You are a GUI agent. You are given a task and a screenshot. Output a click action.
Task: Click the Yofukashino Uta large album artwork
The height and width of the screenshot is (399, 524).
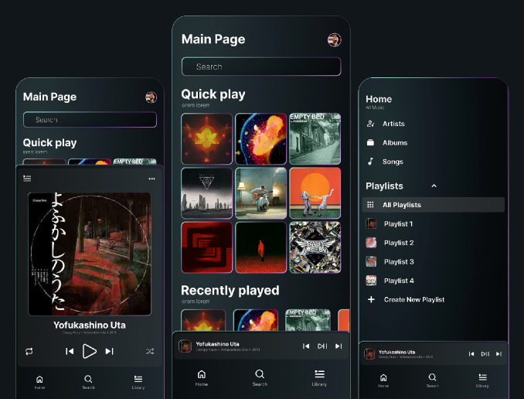[x=90, y=254]
